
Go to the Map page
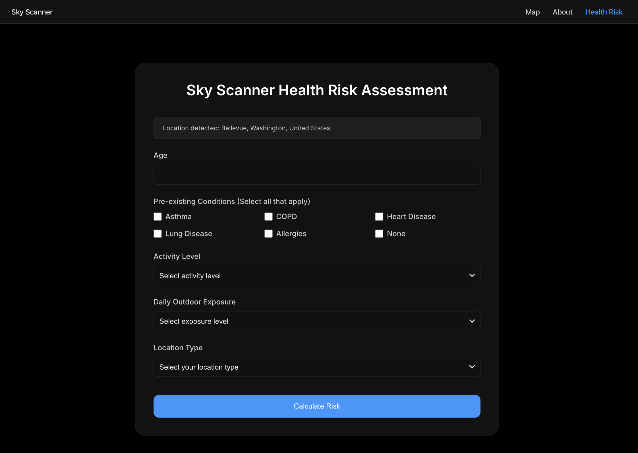(x=532, y=12)
